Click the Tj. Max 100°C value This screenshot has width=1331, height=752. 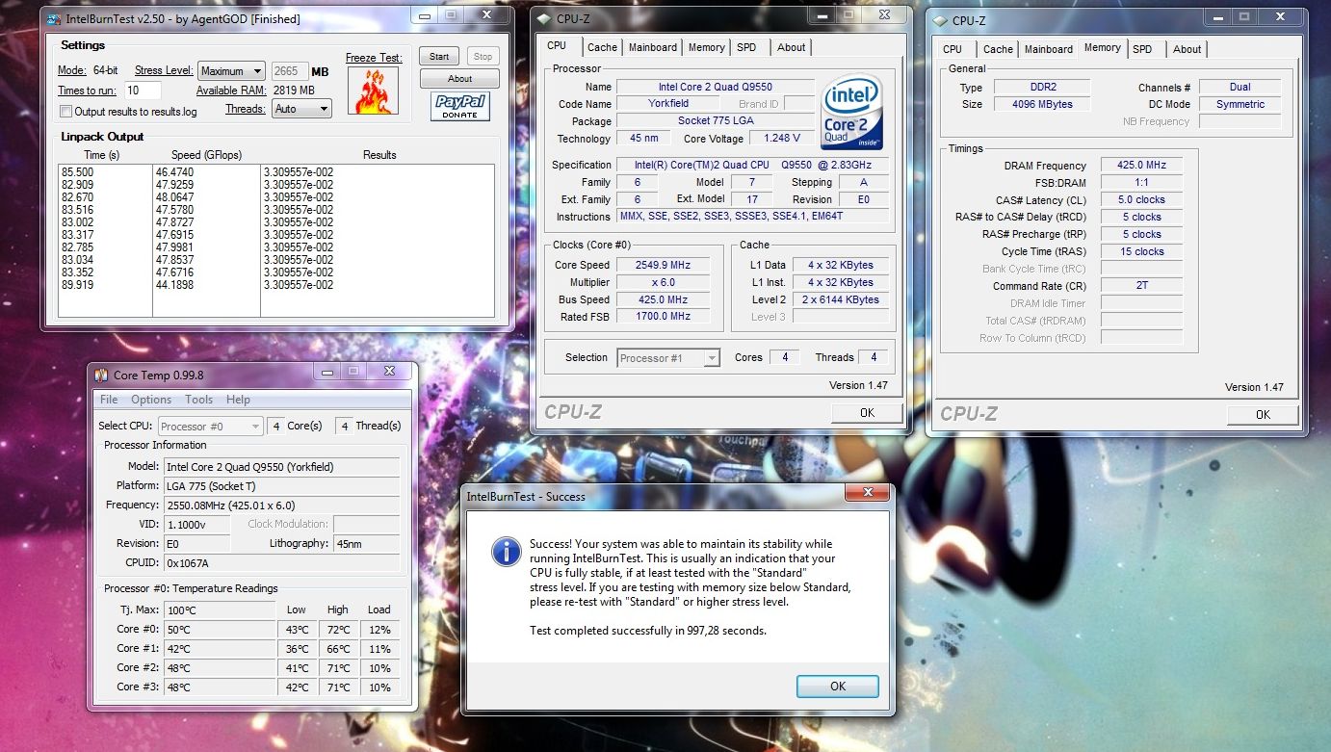tap(219, 610)
